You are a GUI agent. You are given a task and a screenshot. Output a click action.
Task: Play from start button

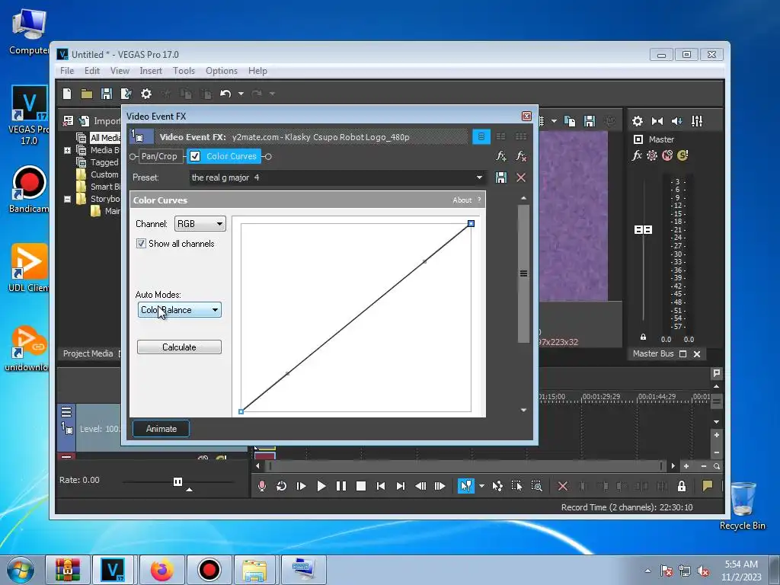pyautogui.click(x=301, y=486)
